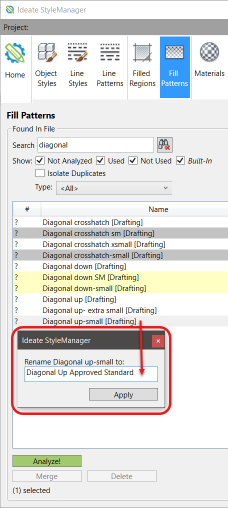Select Diagonal crosshatch-small [Drafting] row

pos(120,255)
